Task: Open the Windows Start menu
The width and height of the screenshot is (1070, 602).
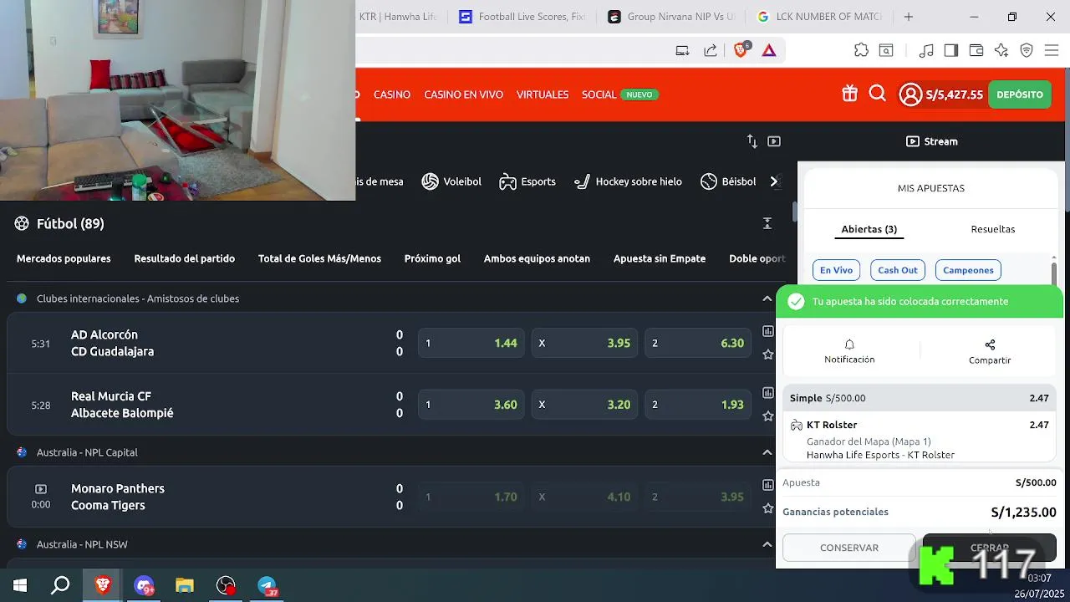Action: 20,585
